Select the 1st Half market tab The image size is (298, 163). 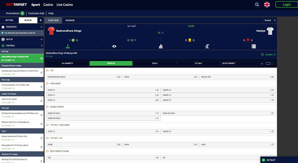[198, 64]
